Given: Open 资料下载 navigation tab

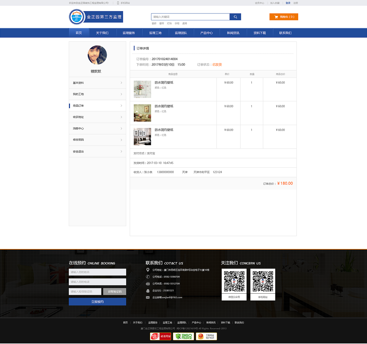Looking at the screenshot, I should tap(259, 33).
